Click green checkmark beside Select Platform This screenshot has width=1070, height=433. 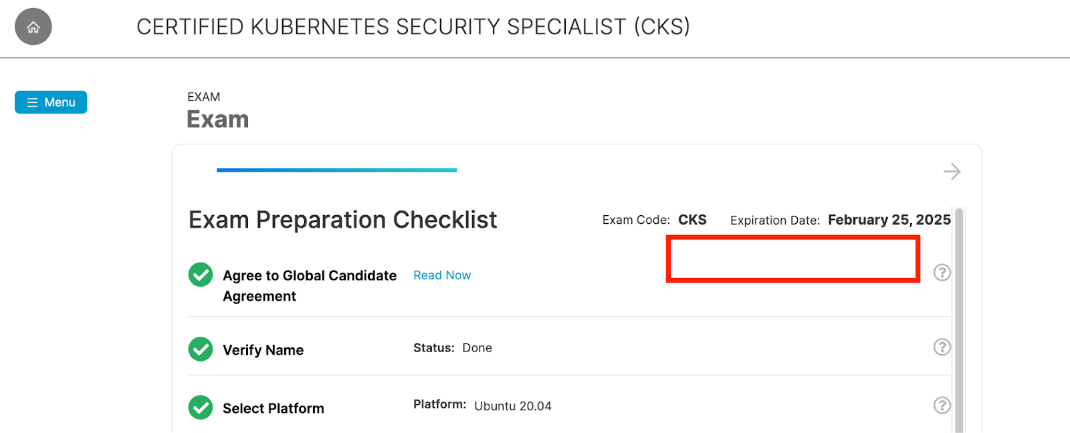click(201, 407)
